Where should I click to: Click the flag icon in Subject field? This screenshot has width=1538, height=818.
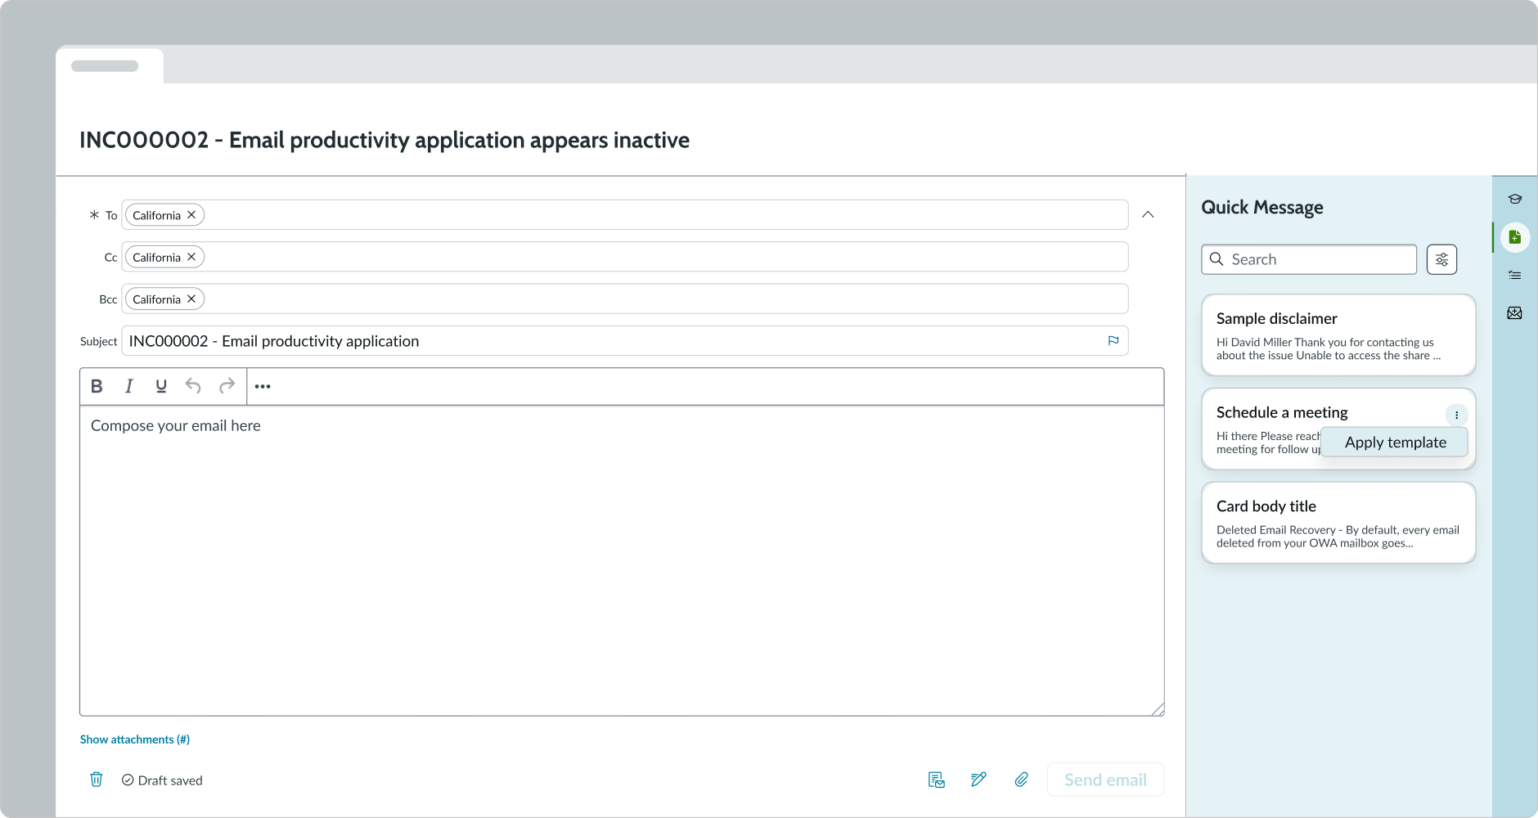point(1113,340)
